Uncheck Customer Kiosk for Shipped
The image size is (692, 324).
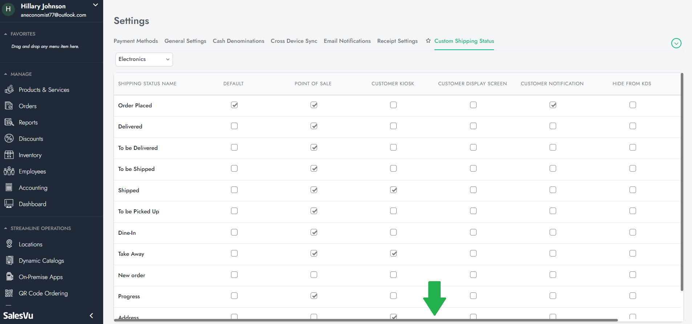[x=393, y=190]
